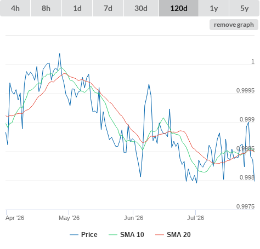This screenshot has height=249, width=260.
Task: Click the red SMA 20 legend swatch
Action: (160, 235)
